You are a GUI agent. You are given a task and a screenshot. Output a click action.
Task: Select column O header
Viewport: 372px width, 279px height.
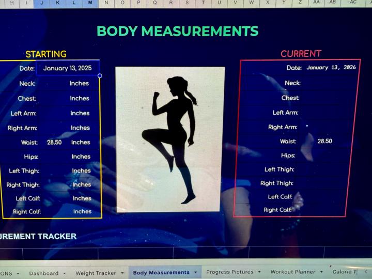pos(122,3)
